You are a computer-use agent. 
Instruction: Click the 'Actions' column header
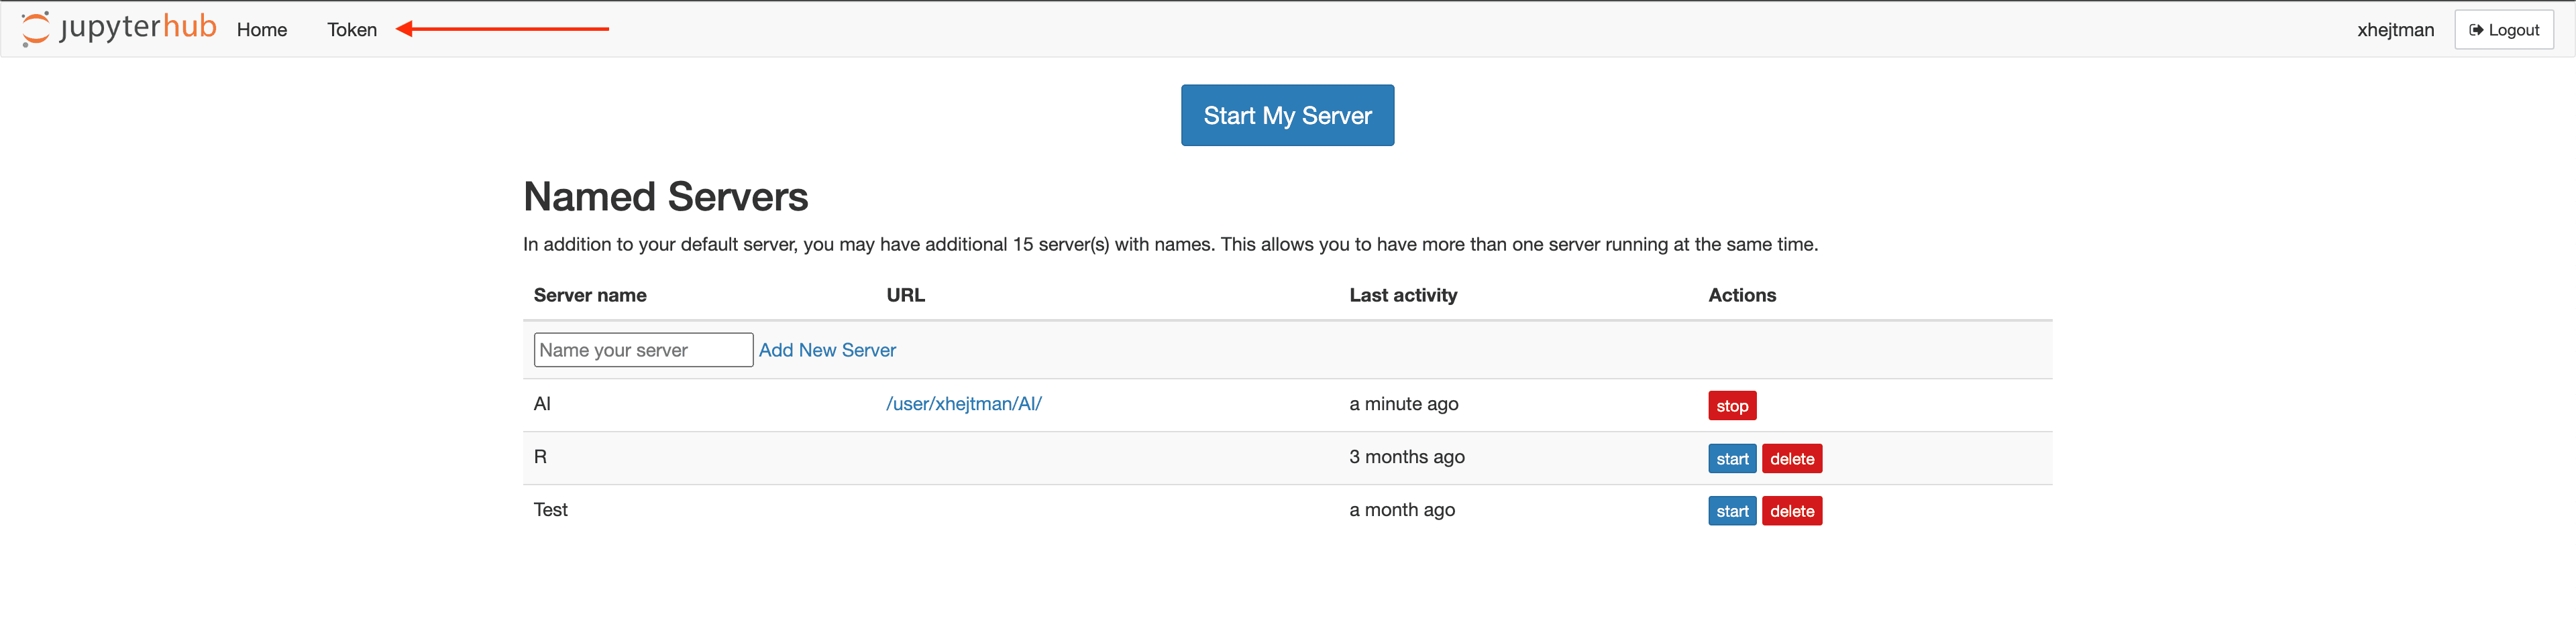pyautogui.click(x=1741, y=296)
